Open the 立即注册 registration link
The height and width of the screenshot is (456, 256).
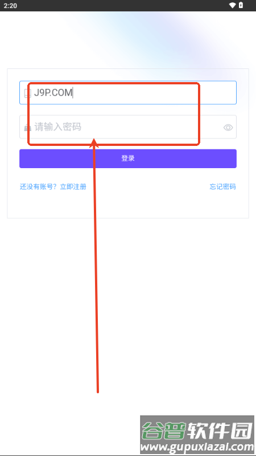tap(73, 187)
